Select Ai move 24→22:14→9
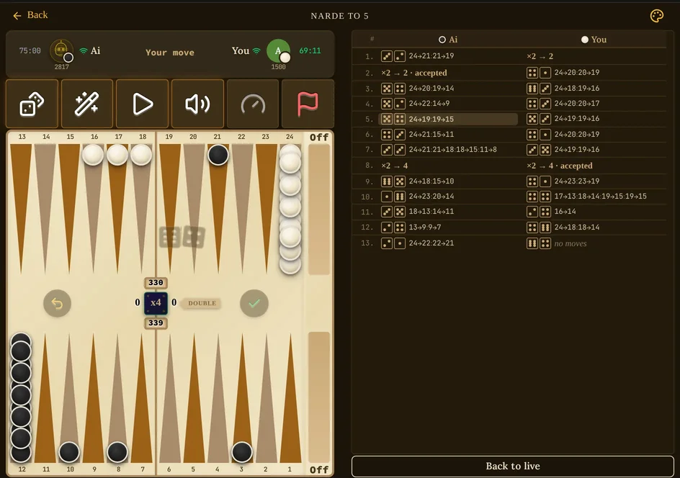 click(x=429, y=104)
